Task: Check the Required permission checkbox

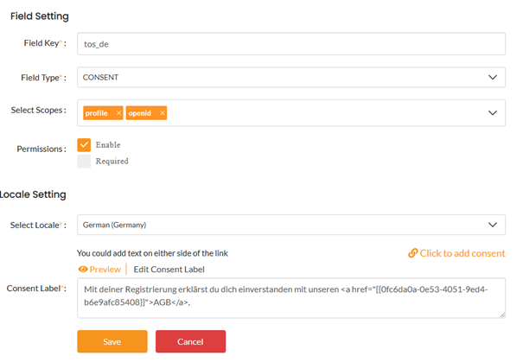Action: 84,161
